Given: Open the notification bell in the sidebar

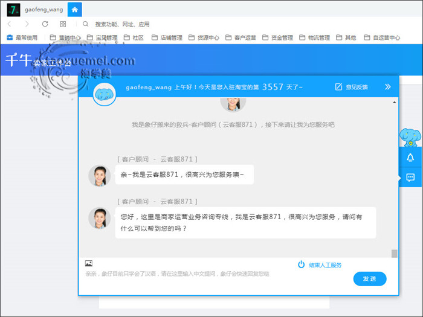Looking at the screenshot, I should click(410, 158).
